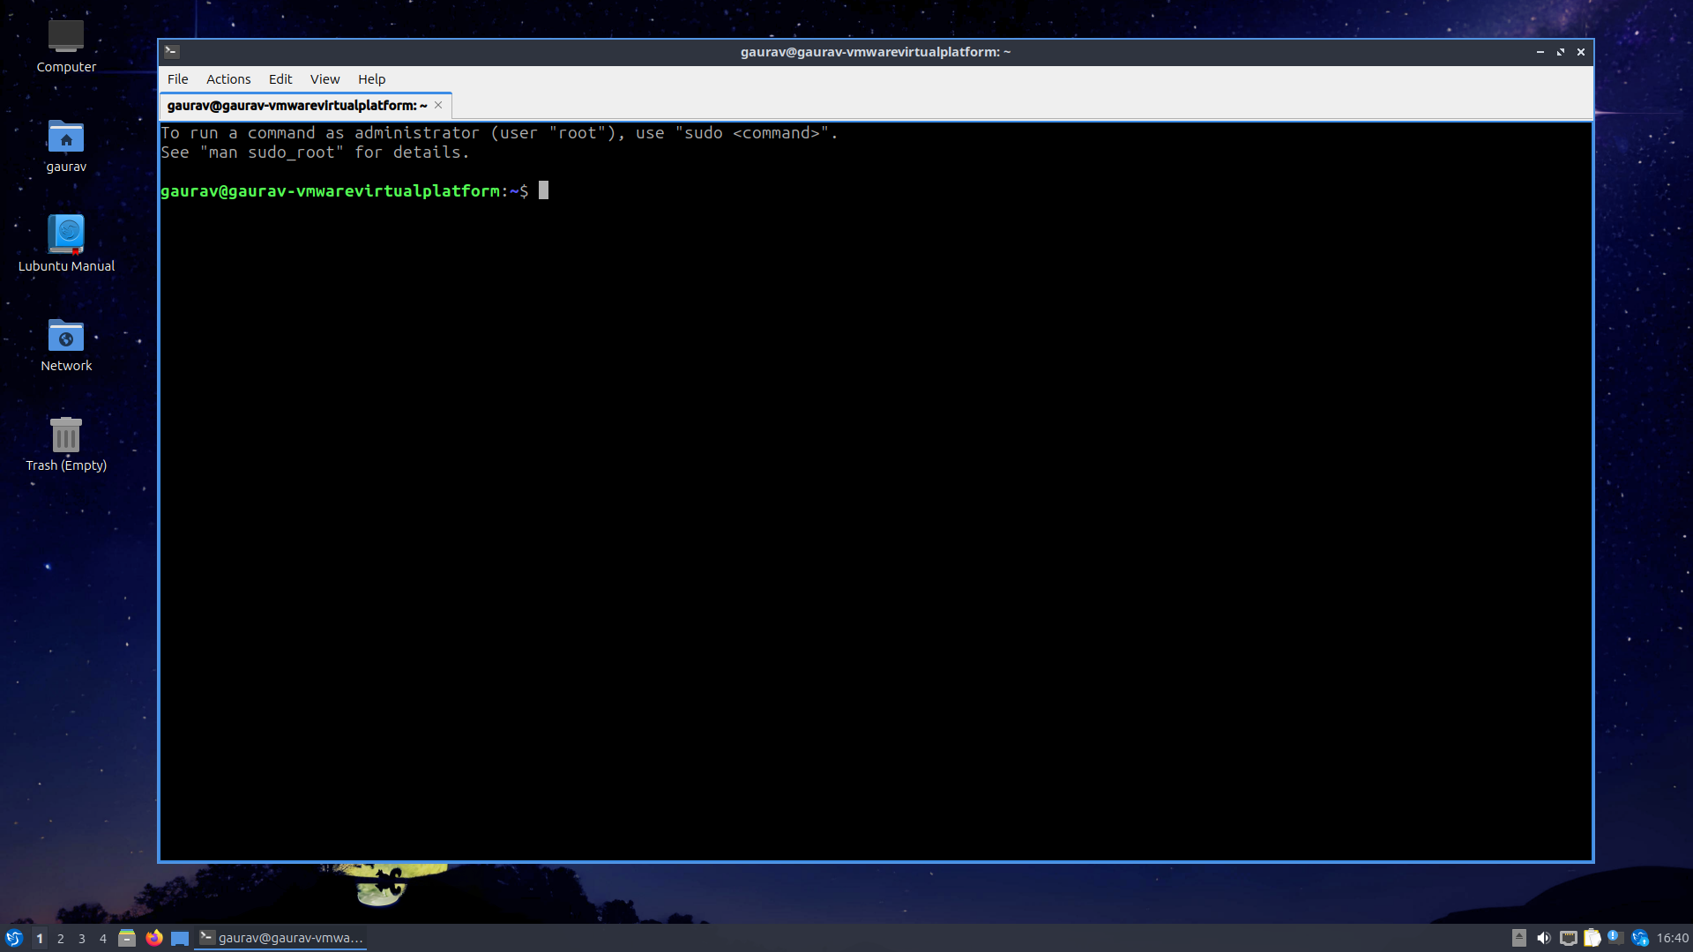
Task: Open the notification alert tray icon
Action: click(1615, 938)
